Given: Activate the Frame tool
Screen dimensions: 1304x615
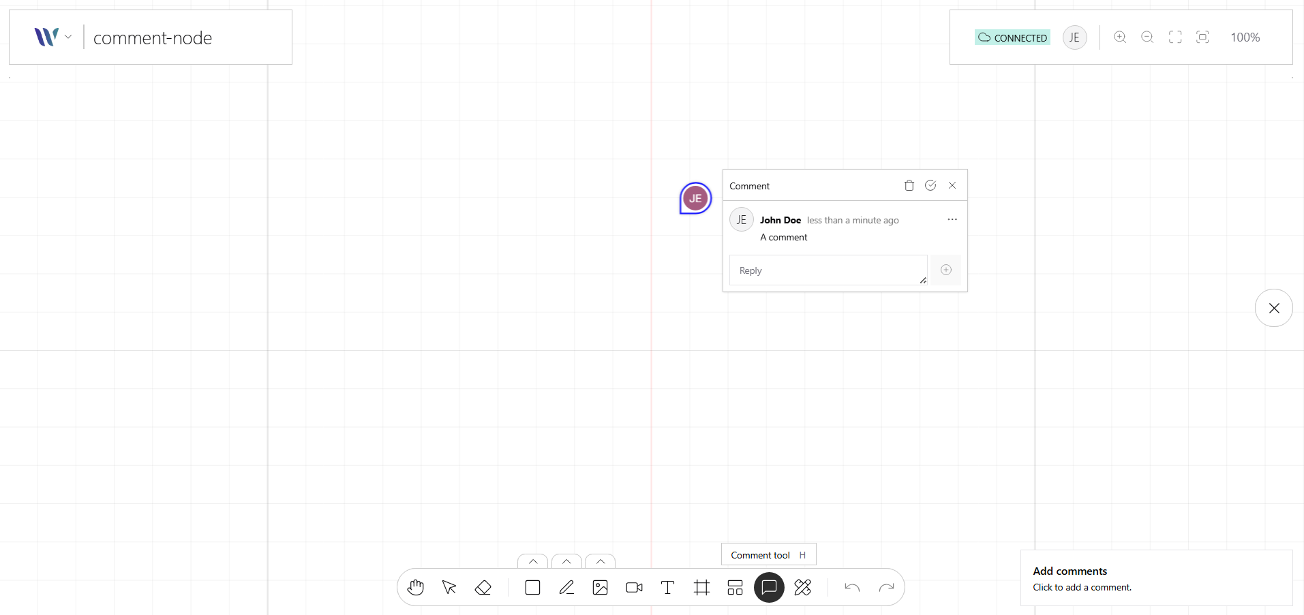Looking at the screenshot, I should (701, 587).
